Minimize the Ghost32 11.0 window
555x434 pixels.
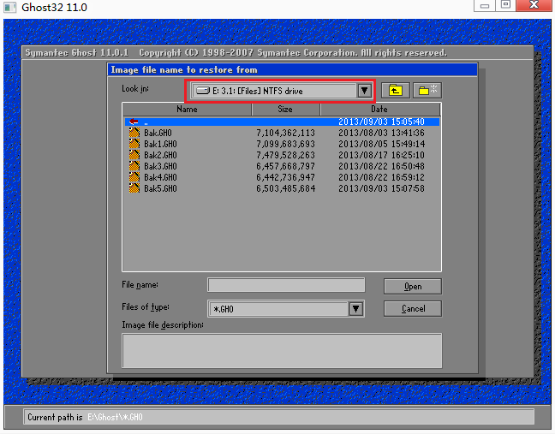coord(485,6)
